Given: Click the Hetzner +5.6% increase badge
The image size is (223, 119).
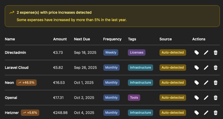Looking at the screenshot, I should (x=30, y=113).
